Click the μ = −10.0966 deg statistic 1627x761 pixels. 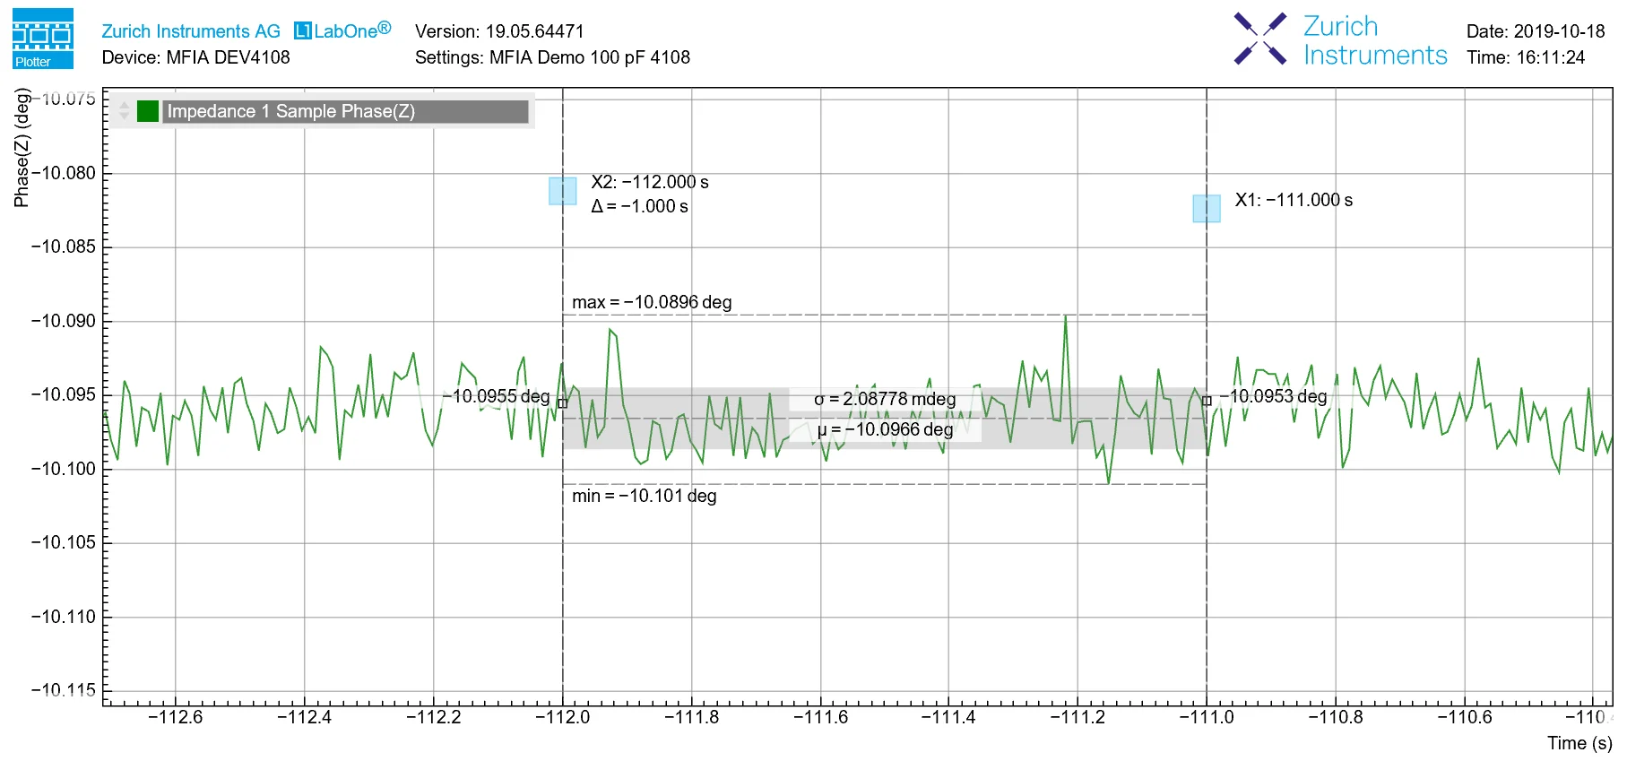885,429
